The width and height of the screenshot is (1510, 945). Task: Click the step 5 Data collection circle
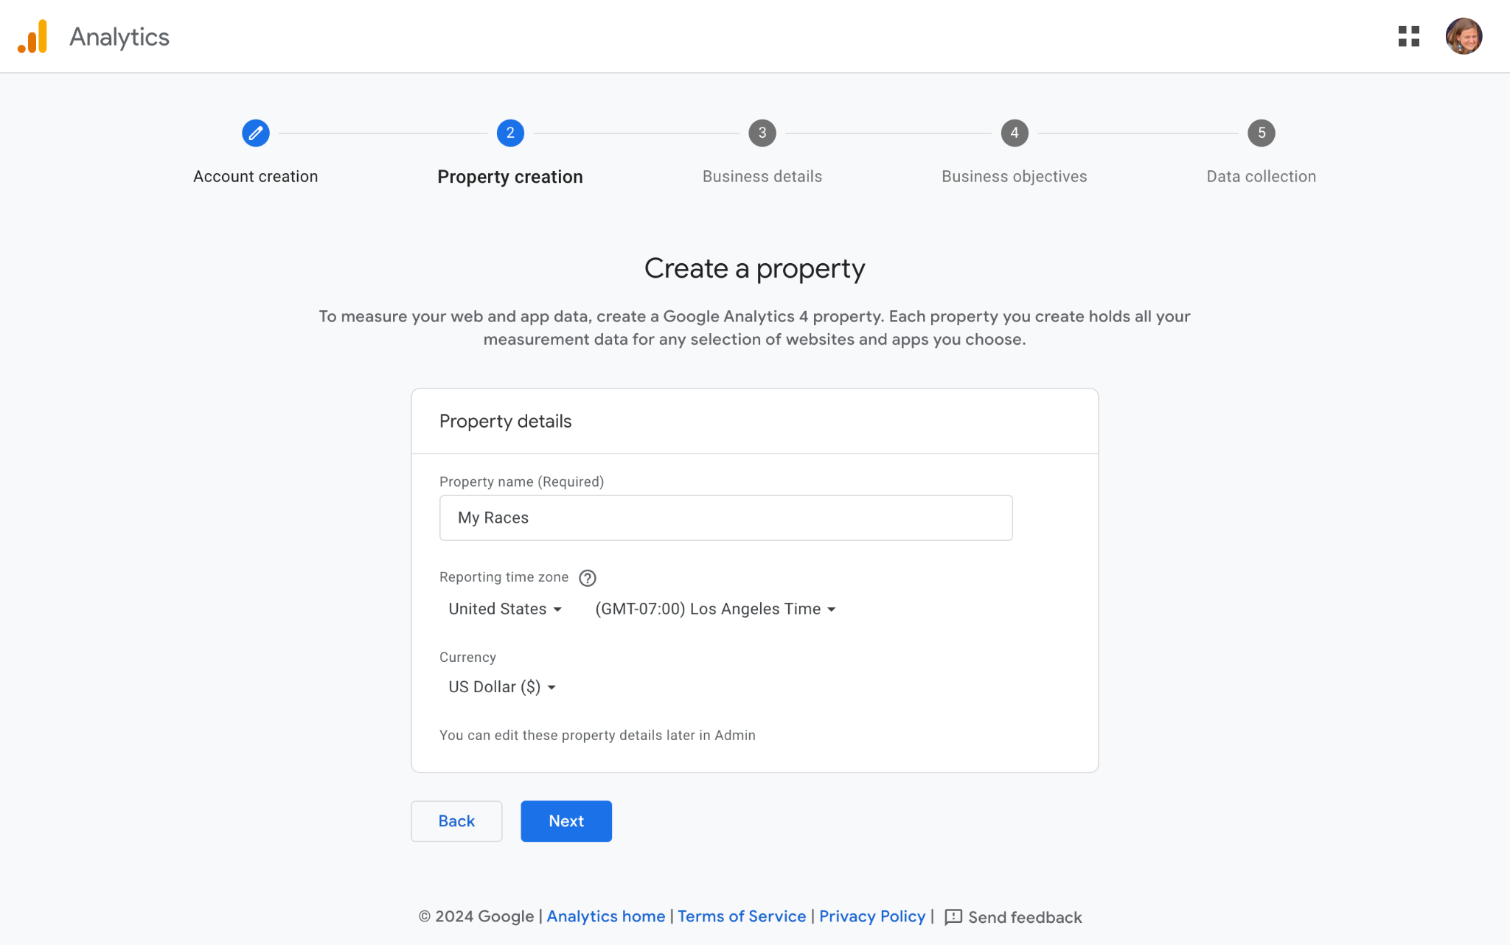(1261, 133)
